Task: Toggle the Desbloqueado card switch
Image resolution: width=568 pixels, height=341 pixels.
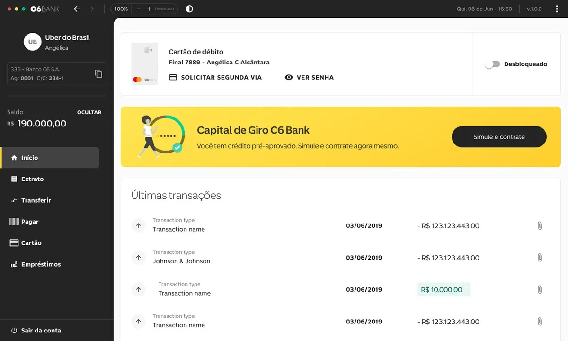Action: coord(492,64)
